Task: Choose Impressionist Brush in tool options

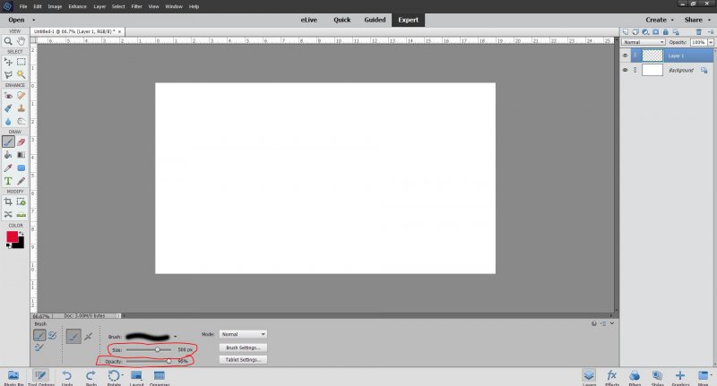Action: click(x=52, y=335)
